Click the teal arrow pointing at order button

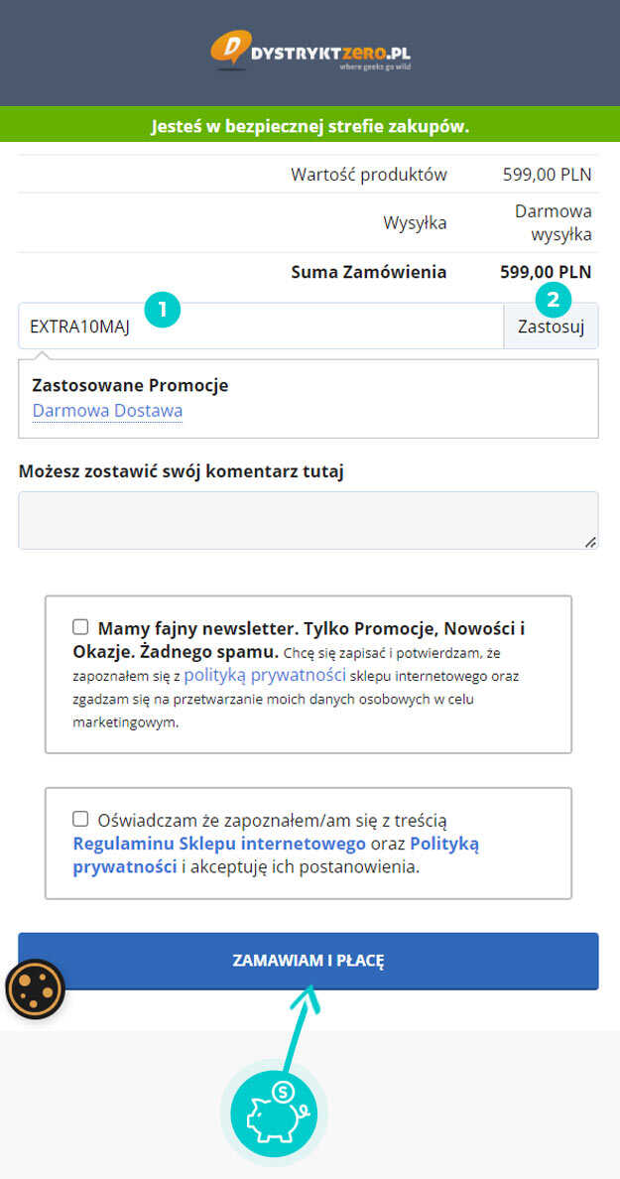pos(301,1024)
